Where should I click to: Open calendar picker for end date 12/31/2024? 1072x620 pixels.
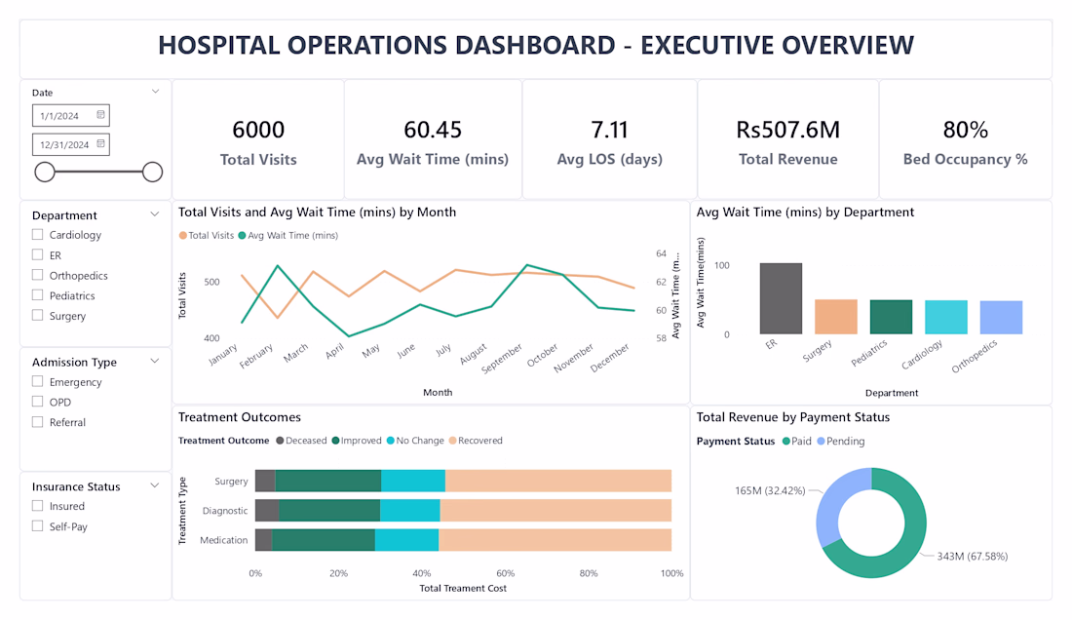pyautogui.click(x=100, y=143)
